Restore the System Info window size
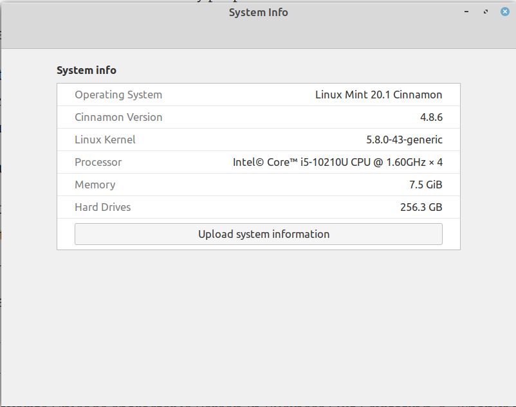This screenshot has width=516, height=407. (486, 12)
